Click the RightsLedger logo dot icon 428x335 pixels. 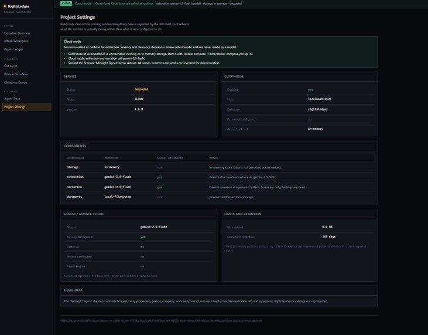[x=5, y=6]
